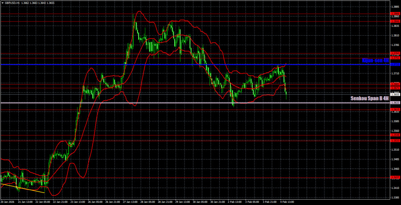Click the 1.3633 Senkou Span price tag

(x=395, y=103)
